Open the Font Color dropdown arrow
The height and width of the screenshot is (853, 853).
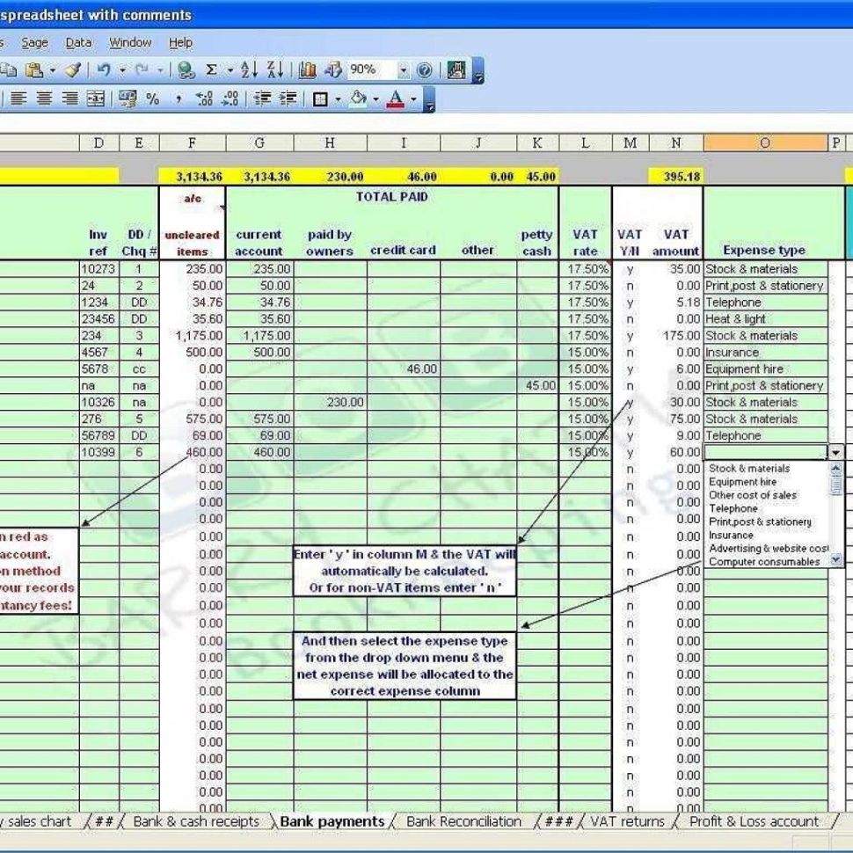tap(412, 98)
